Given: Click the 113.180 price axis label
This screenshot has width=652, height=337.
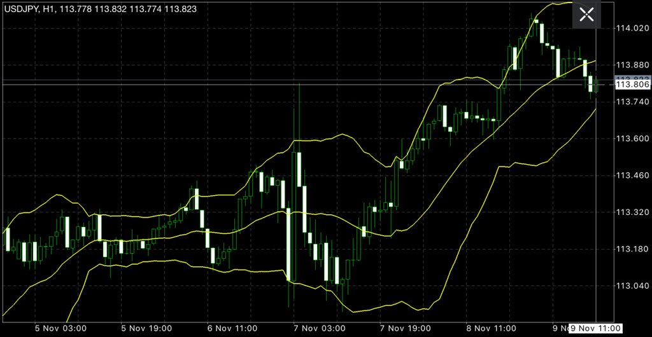Looking at the screenshot, I should coord(632,249).
